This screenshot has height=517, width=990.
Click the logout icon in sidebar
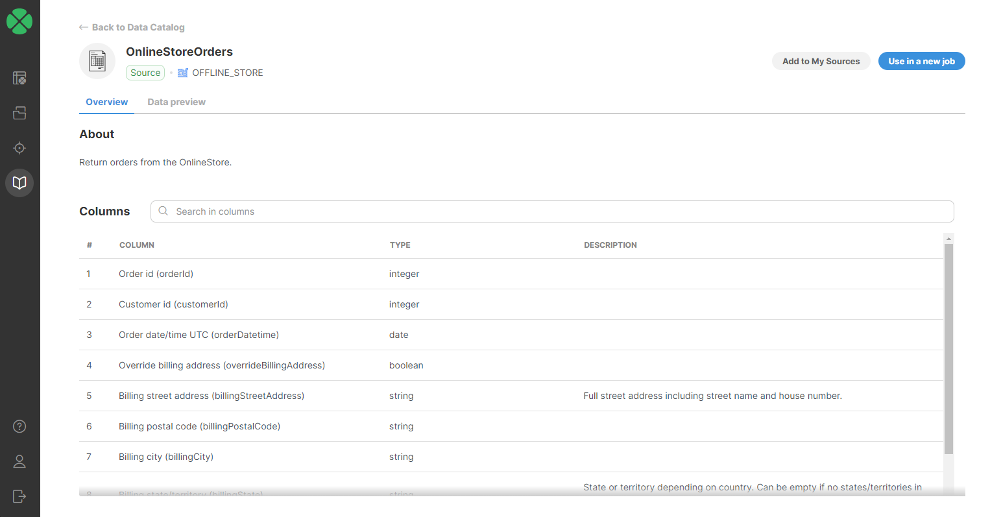pos(19,496)
